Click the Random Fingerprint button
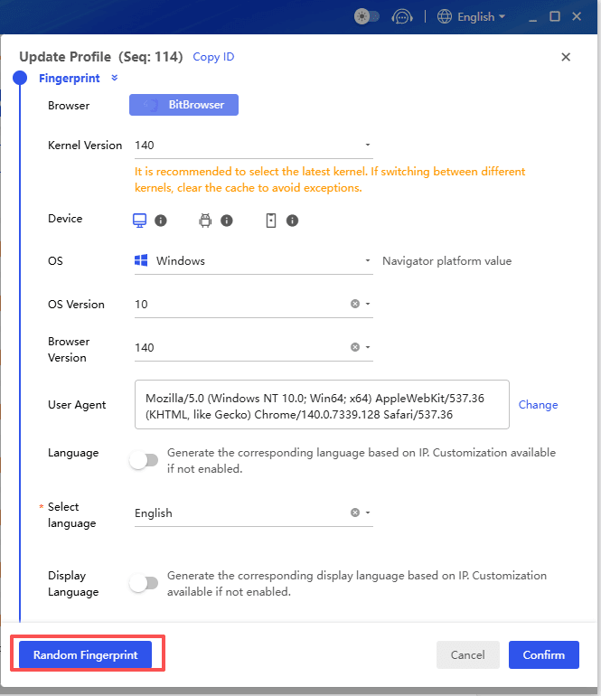Viewport: 601px width, 696px height. pos(85,654)
